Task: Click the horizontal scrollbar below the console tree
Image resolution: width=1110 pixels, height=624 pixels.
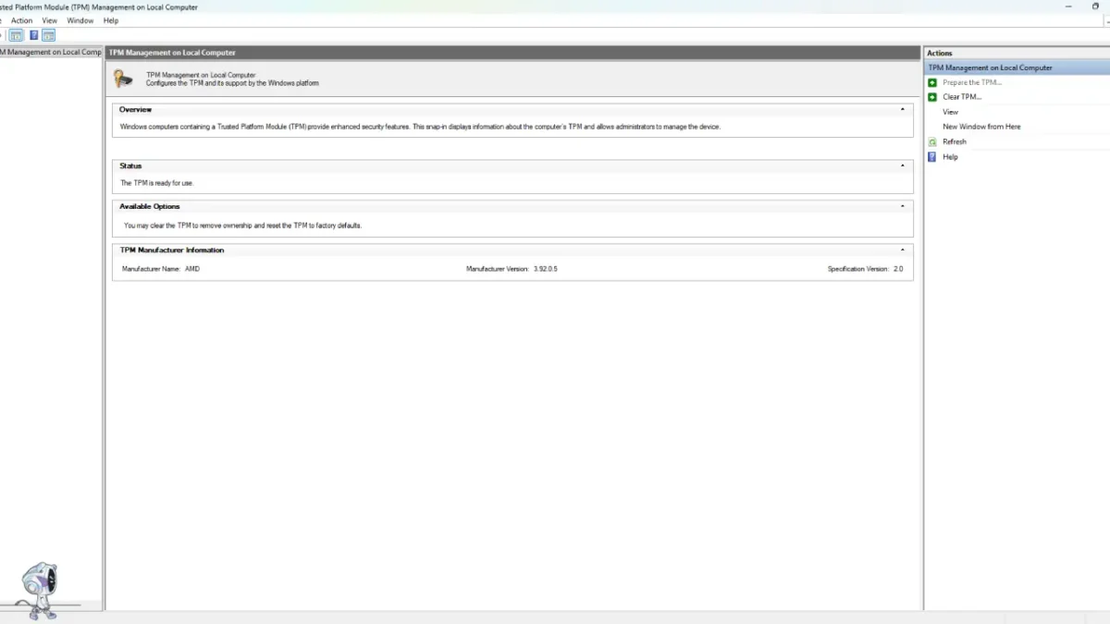Action: coord(51,607)
